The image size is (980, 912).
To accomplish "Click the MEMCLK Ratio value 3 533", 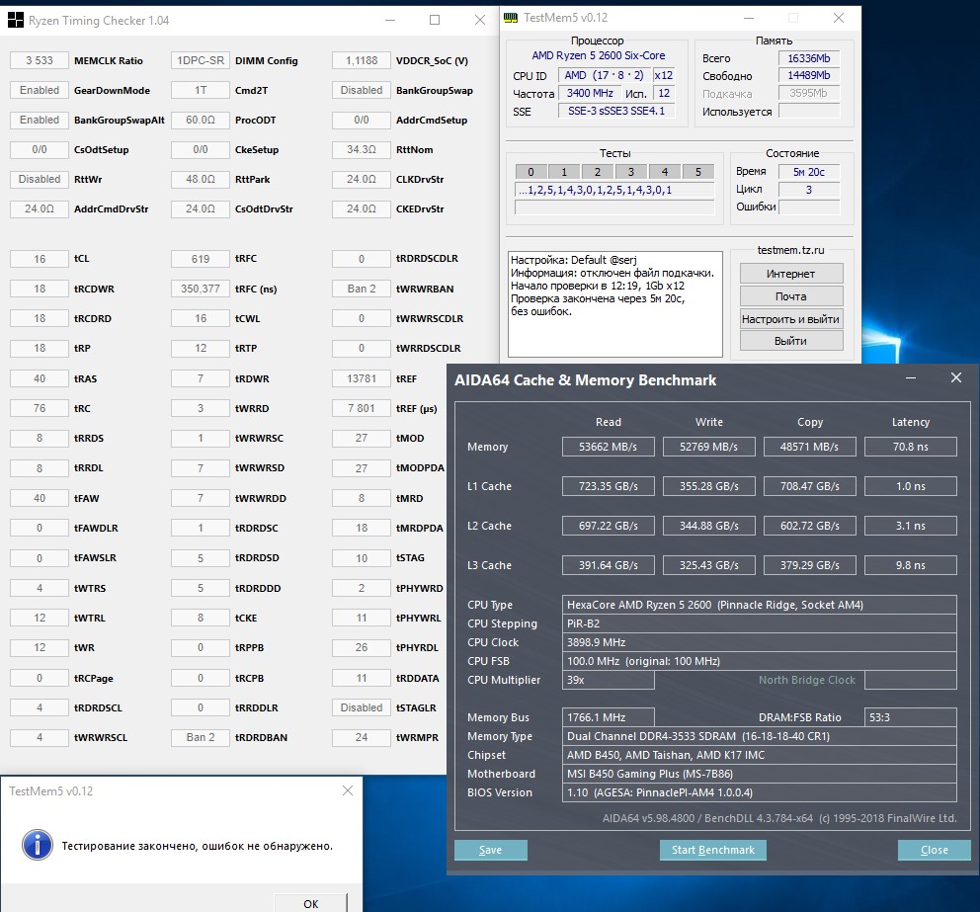I will pyautogui.click(x=40, y=60).
